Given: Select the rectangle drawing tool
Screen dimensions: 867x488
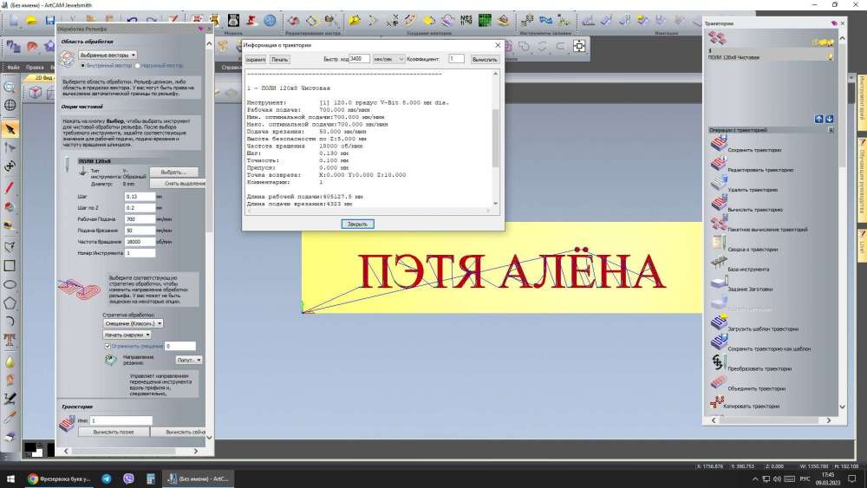Looking at the screenshot, I should click(x=10, y=266).
